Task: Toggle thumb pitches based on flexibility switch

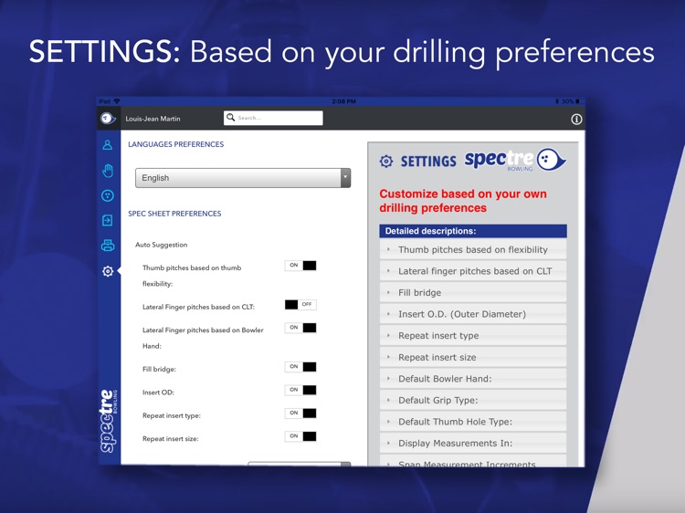Action: pyautogui.click(x=300, y=266)
